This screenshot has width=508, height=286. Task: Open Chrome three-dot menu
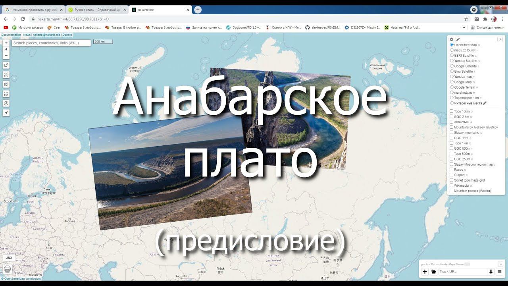click(502, 19)
